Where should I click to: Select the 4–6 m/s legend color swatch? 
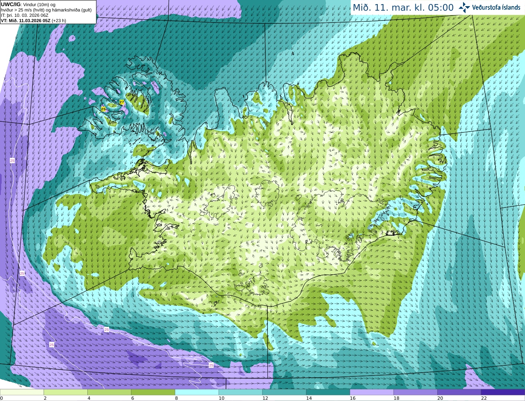coord(110,392)
